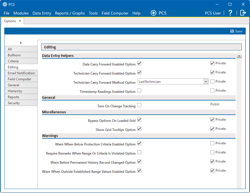
Task: Toggle Warn When Outside Established Range checkbox
Action: pyautogui.click(x=139, y=171)
